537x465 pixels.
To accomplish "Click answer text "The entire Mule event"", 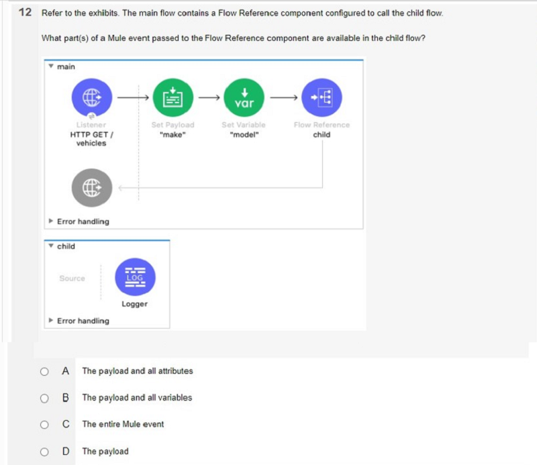I will [123, 424].
